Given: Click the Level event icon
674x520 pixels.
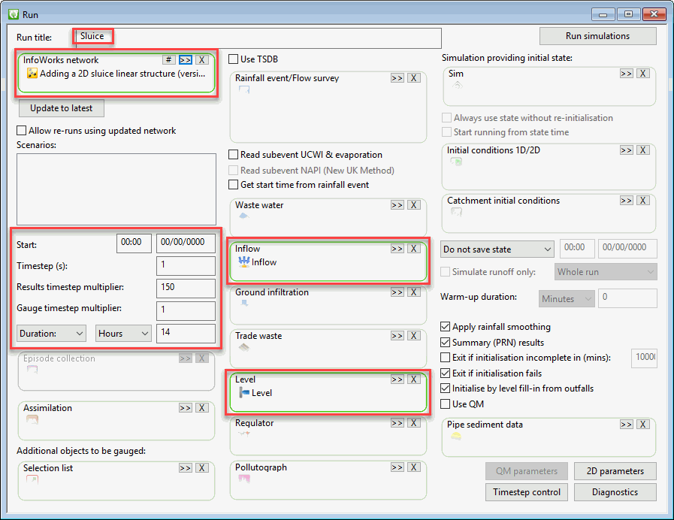Looking at the screenshot, I should pyautogui.click(x=244, y=392).
